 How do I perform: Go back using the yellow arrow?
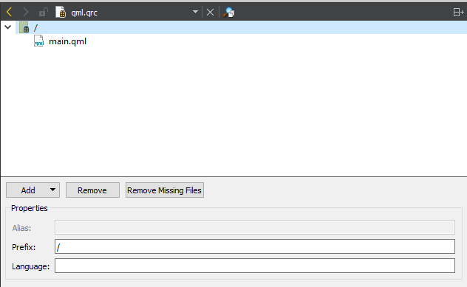pos(9,13)
